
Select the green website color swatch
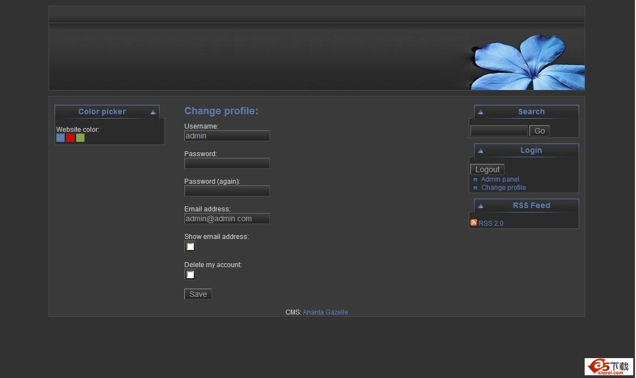pos(81,138)
